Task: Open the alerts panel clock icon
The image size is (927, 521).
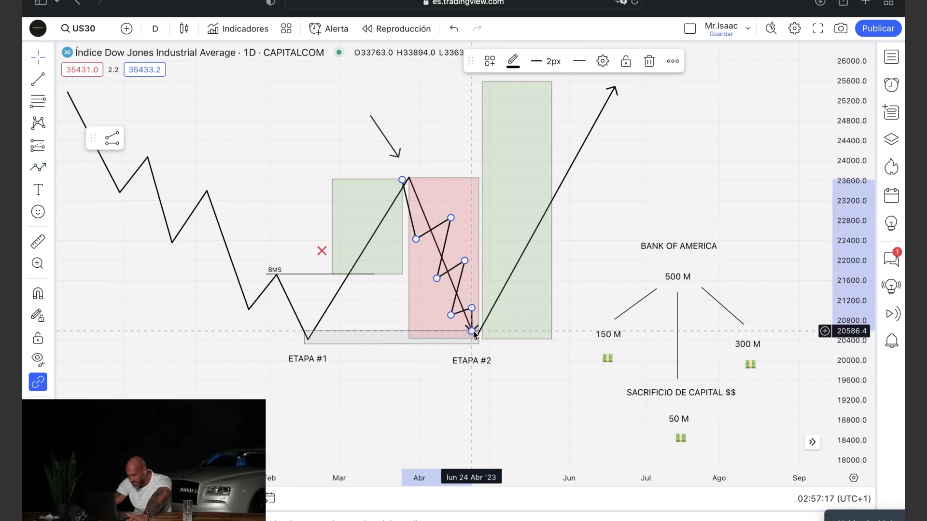Action: pyautogui.click(x=891, y=85)
